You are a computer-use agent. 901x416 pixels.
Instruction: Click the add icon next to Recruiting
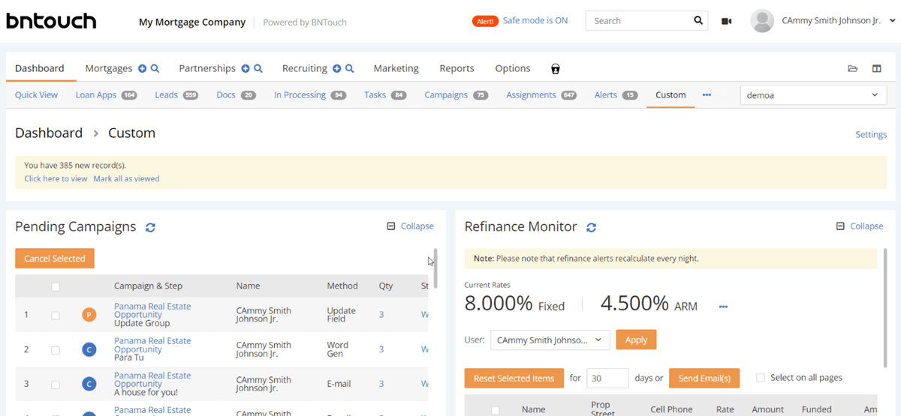(x=337, y=68)
